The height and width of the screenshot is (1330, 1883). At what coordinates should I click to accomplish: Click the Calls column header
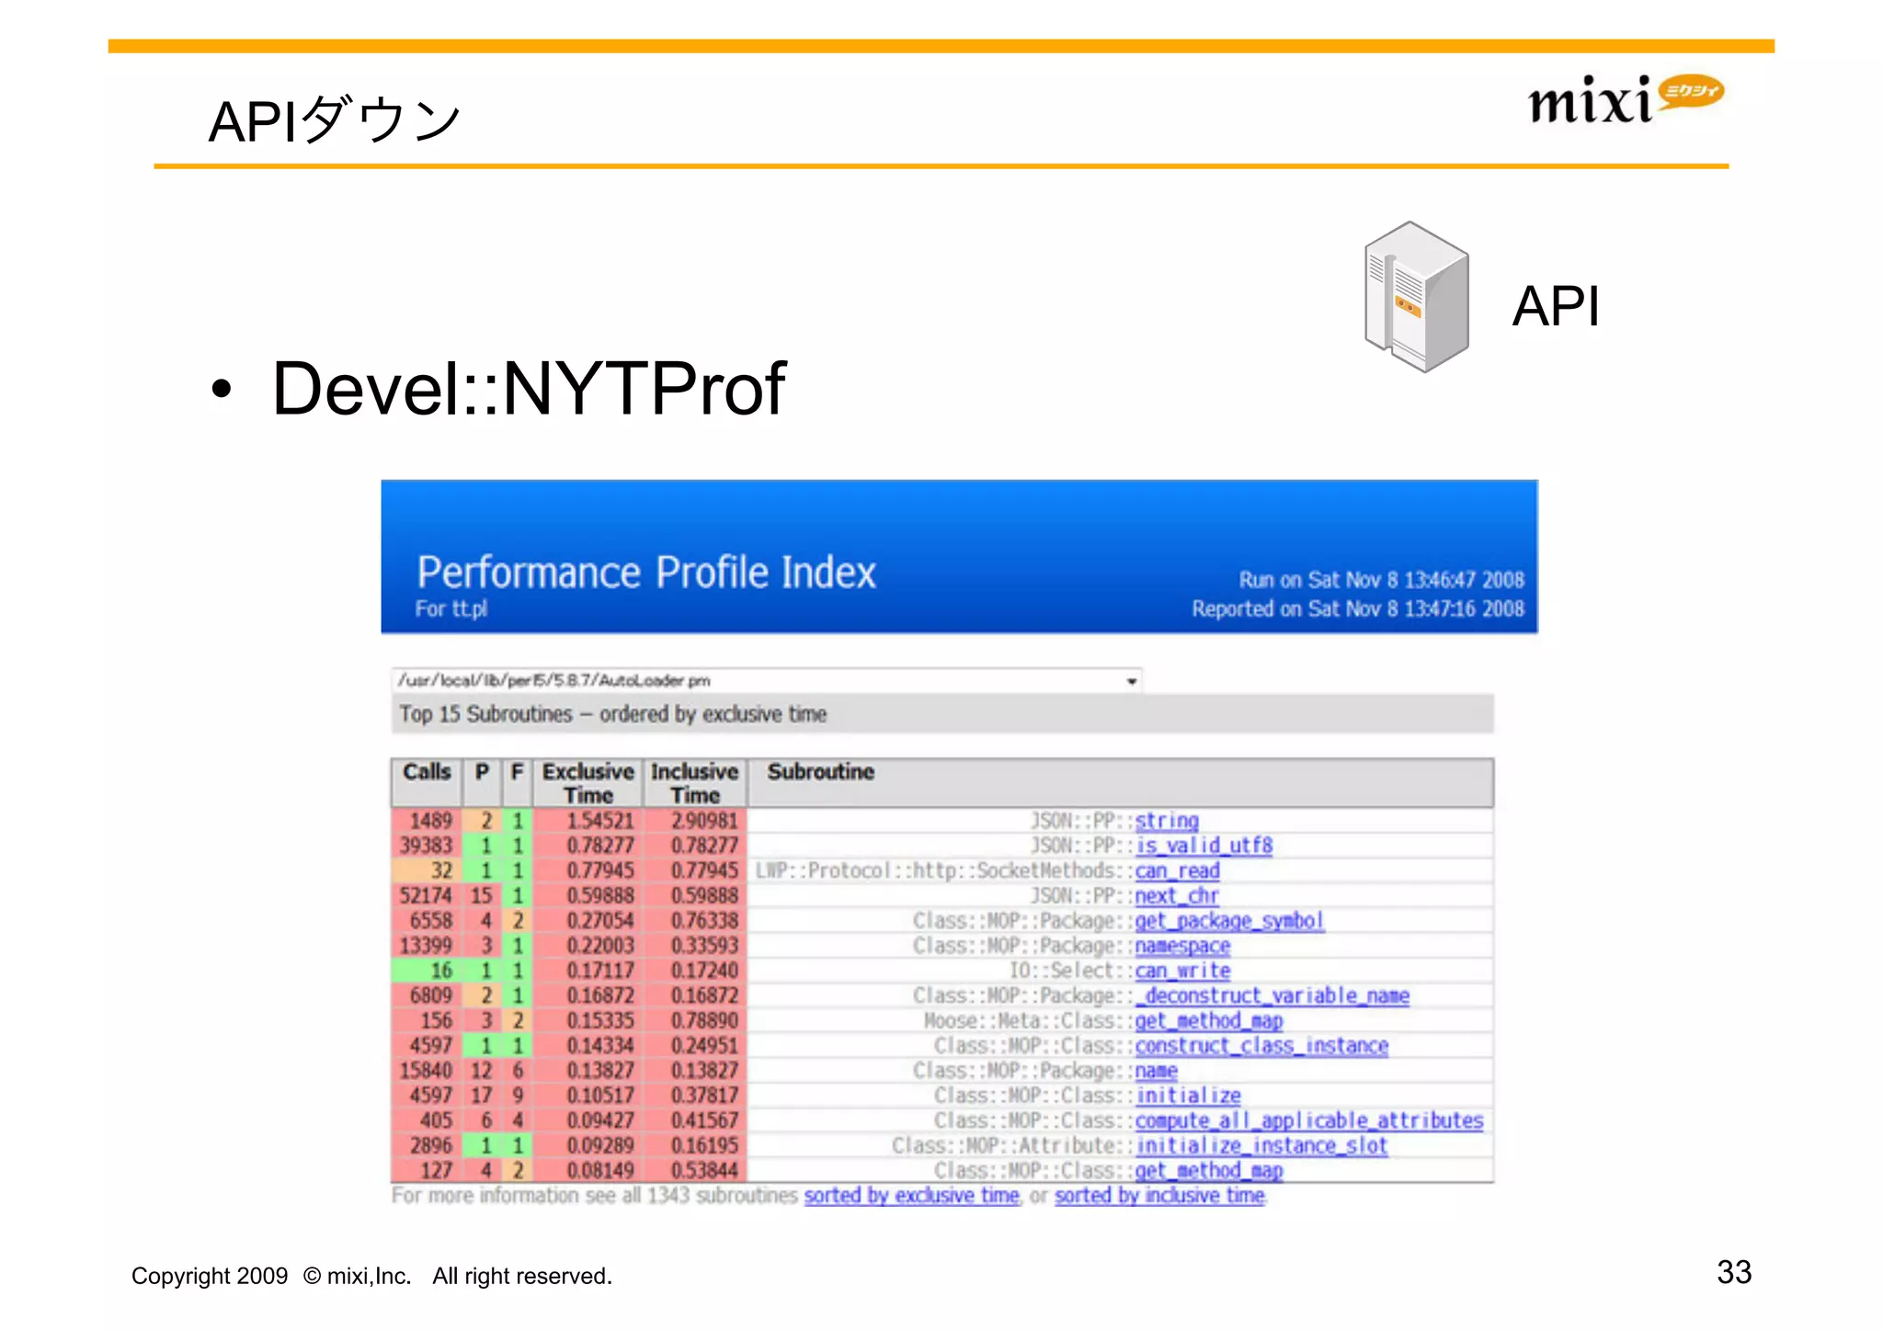pos(427,773)
